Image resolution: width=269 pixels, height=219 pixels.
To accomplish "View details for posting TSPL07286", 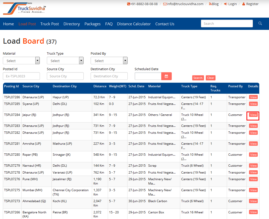I will (x=253, y=97).
